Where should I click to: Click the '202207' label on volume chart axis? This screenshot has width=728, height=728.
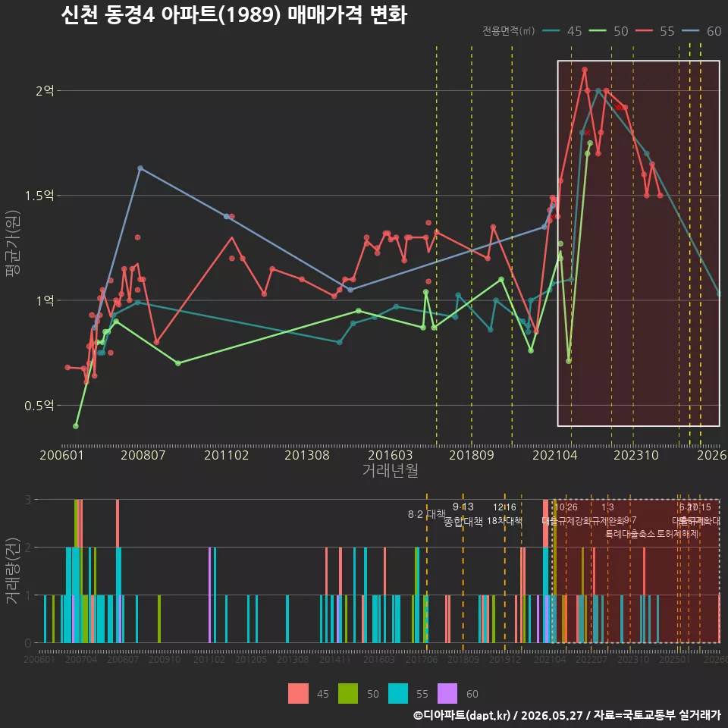591,659
